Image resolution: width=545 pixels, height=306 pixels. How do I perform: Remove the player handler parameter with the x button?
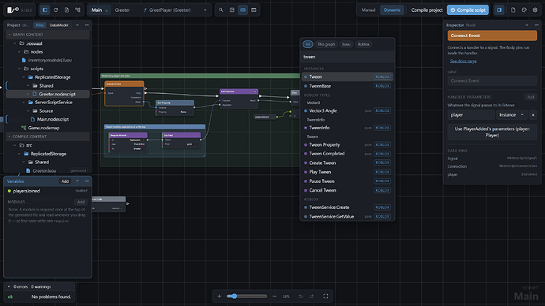pyautogui.click(x=533, y=115)
